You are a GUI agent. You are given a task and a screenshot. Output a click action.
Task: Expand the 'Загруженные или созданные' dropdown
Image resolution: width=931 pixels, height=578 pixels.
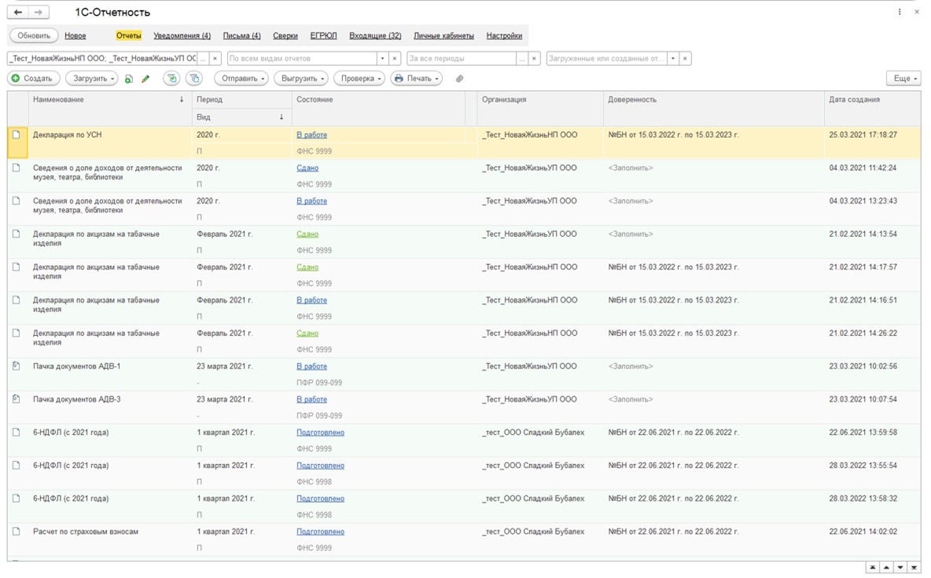(x=673, y=58)
